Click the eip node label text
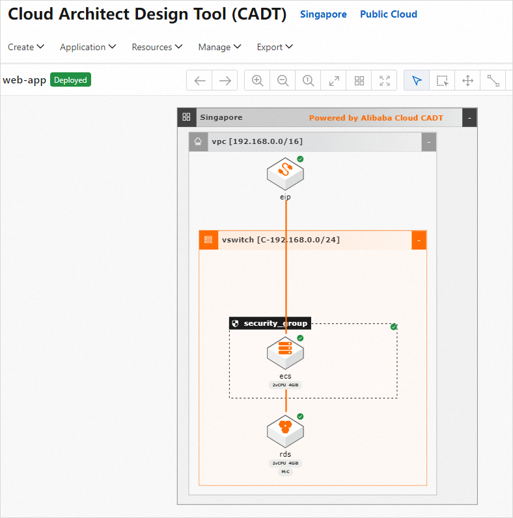513x518 pixels. point(285,197)
